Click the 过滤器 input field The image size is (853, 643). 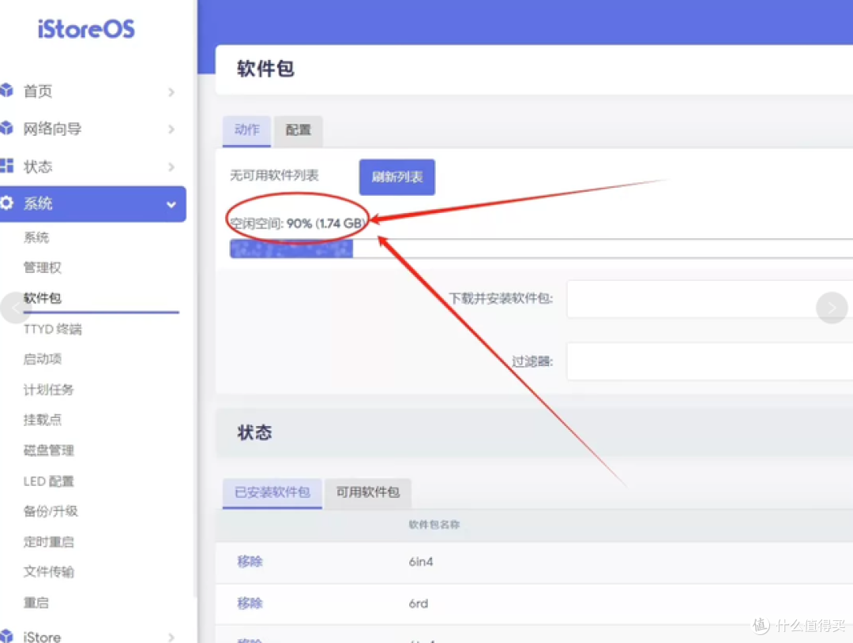tap(710, 361)
